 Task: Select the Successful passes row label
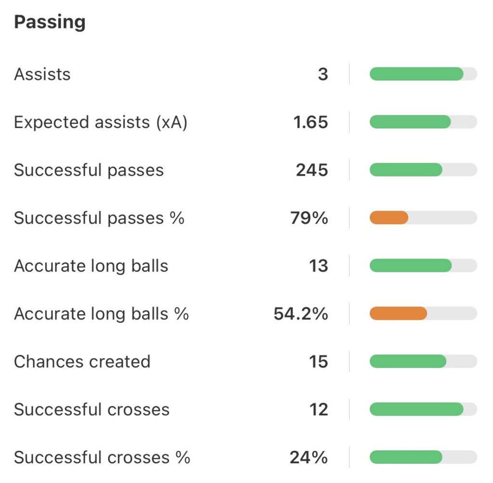(x=89, y=170)
